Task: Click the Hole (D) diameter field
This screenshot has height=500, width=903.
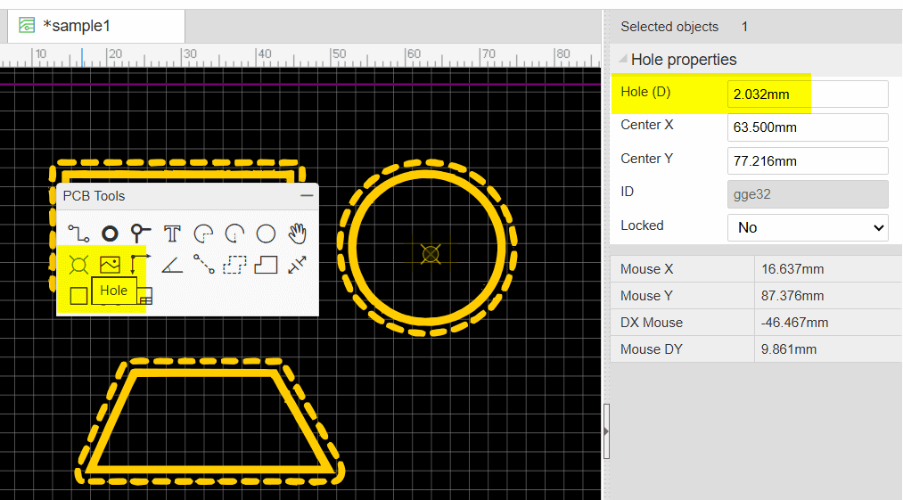Action: [808, 94]
